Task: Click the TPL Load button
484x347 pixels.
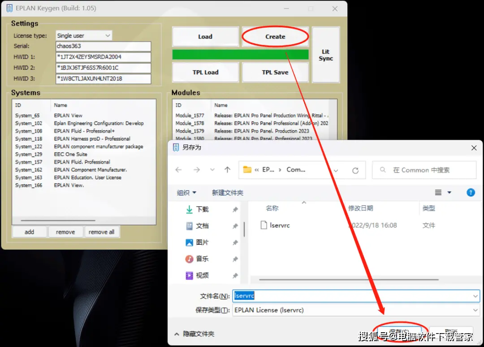Action: [x=205, y=72]
